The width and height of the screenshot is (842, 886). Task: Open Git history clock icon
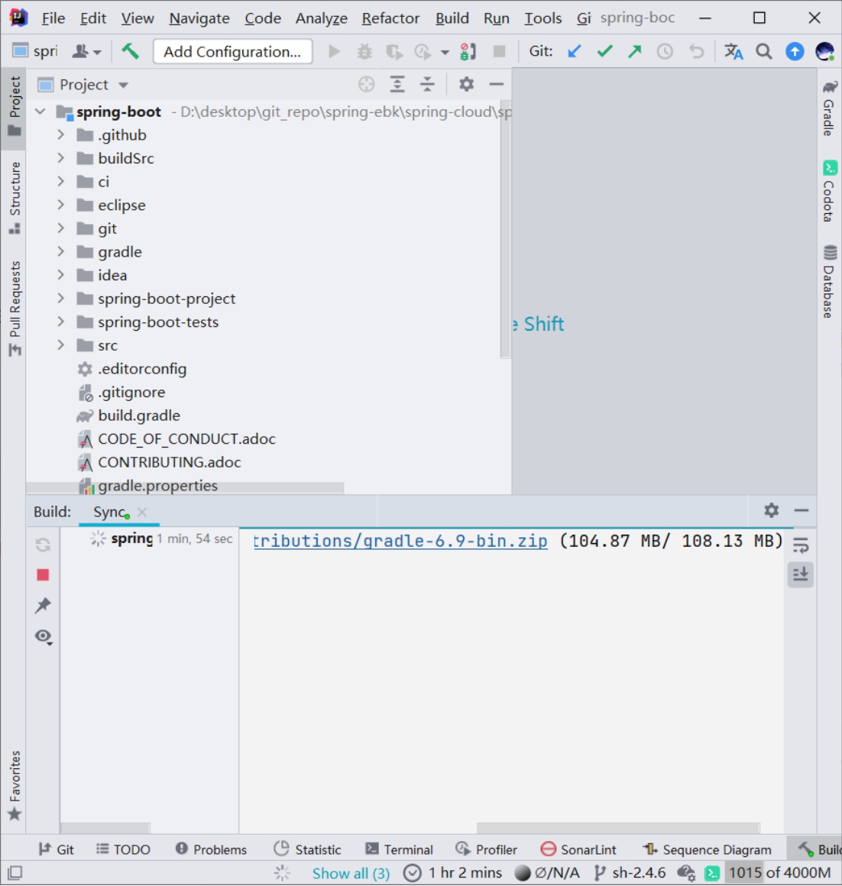click(666, 51)
